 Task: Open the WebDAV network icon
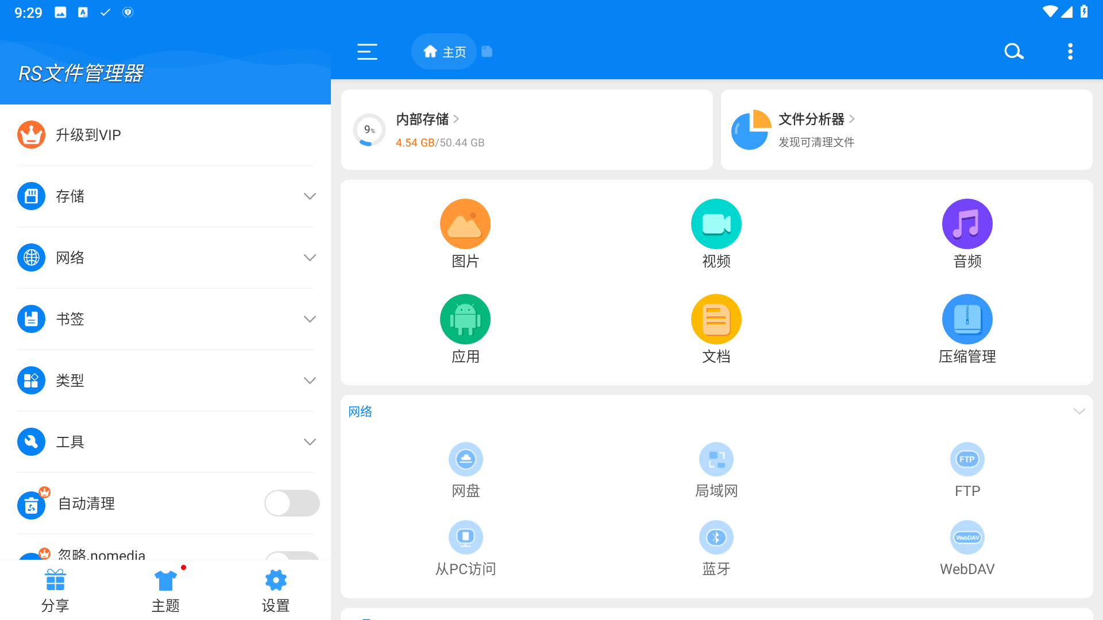coord(967,537)
